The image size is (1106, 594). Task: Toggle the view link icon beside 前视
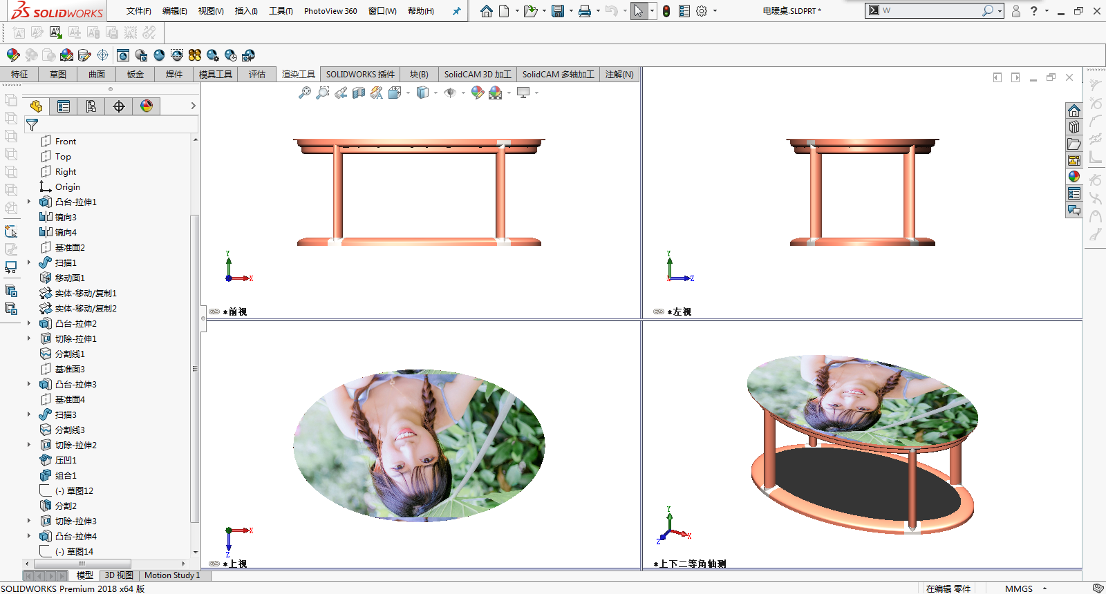214,312
